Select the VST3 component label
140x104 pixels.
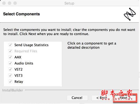(18, 76)
